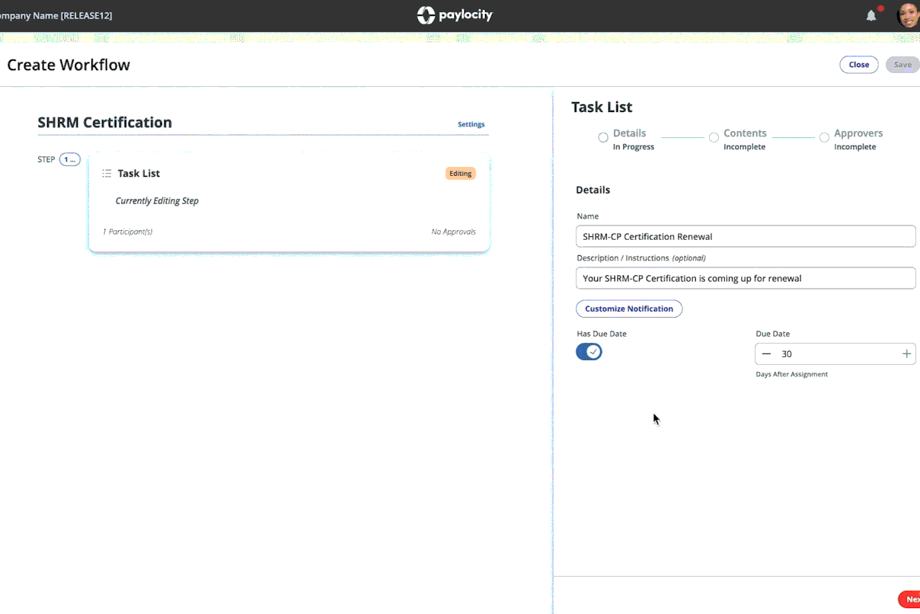Select the Contents step circle
The image size is (920, 614).
(714, 138)
